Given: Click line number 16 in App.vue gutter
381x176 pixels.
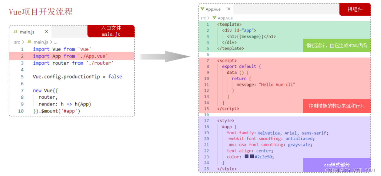Looking at the screenshot, I should tap(206, 114).
